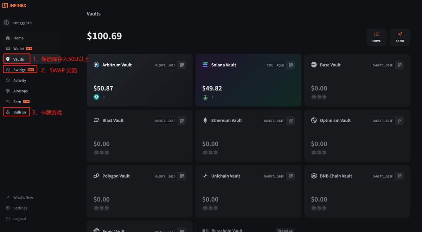Copy the Arbitrum Vault address 0x6877...561F
The image size is (422, 232).
click(x=165, y=65)
